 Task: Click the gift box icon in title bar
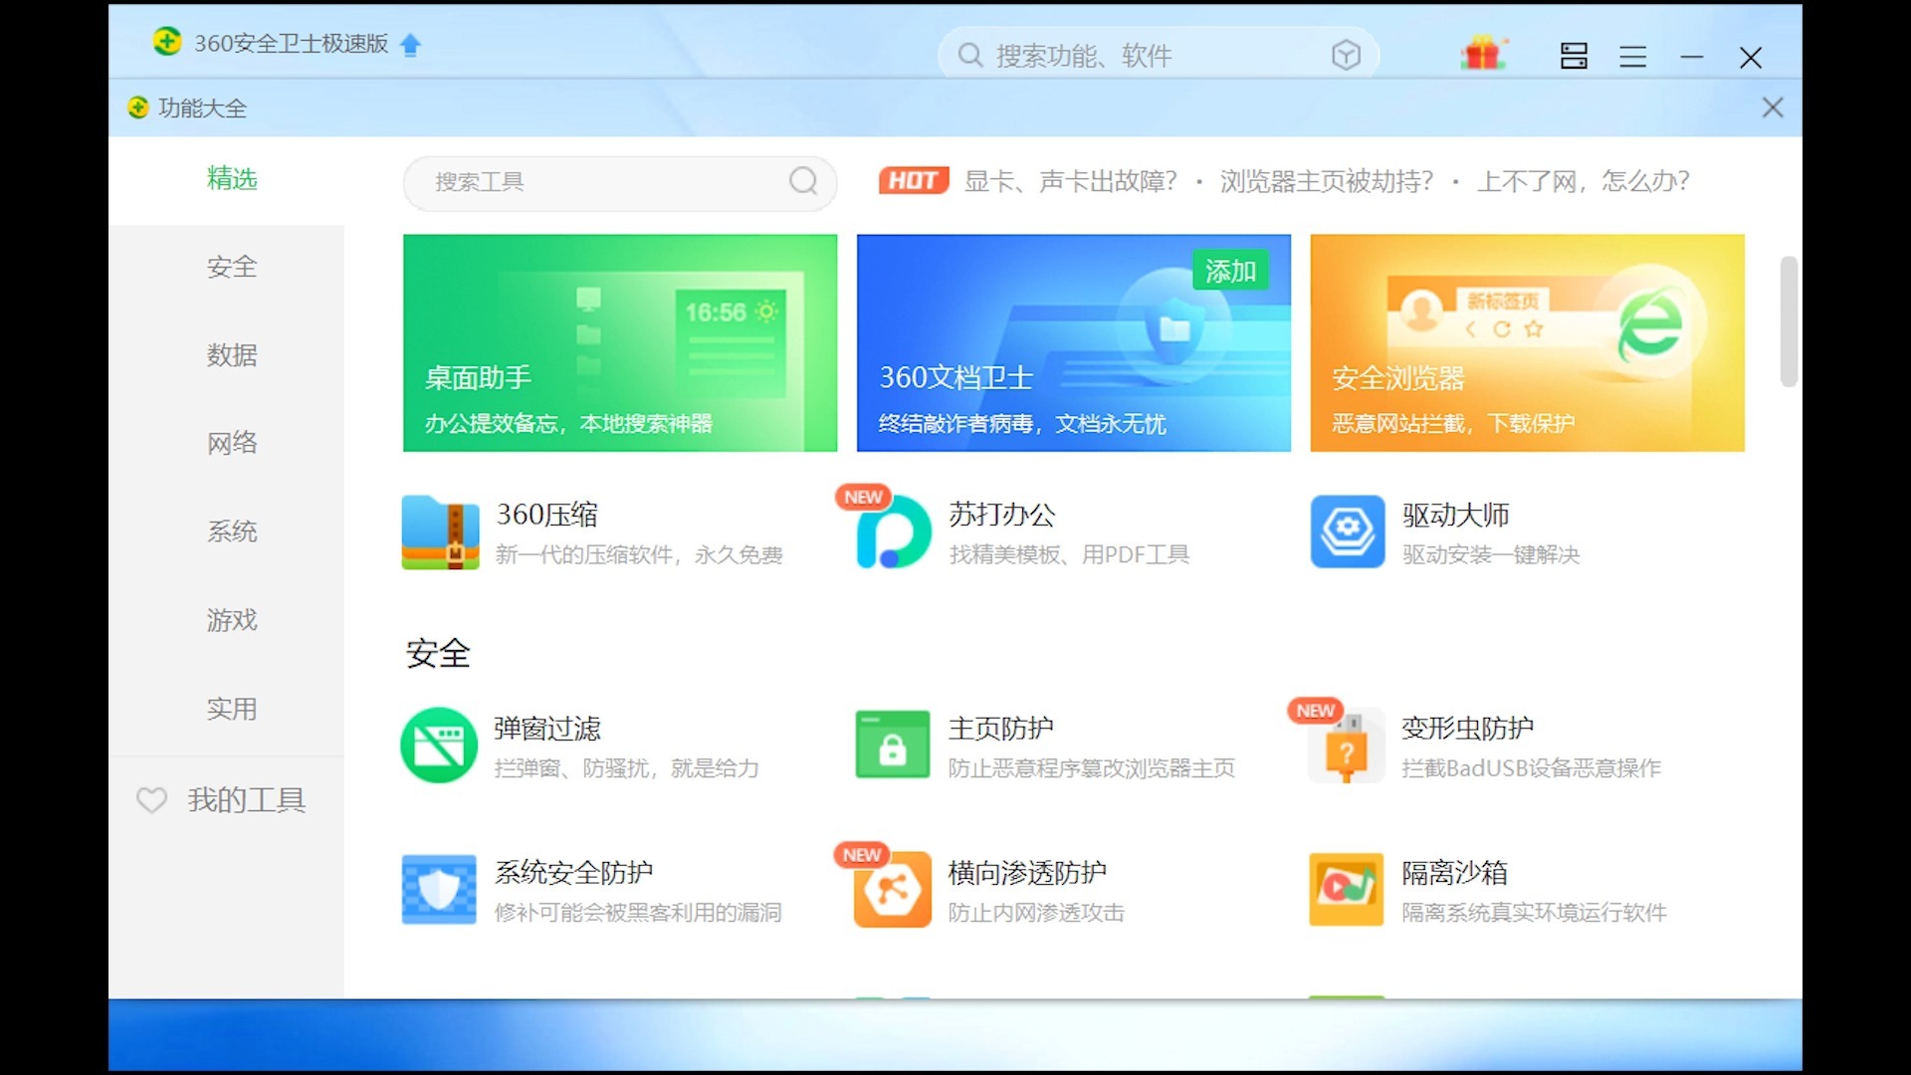tap(1483, 55)
